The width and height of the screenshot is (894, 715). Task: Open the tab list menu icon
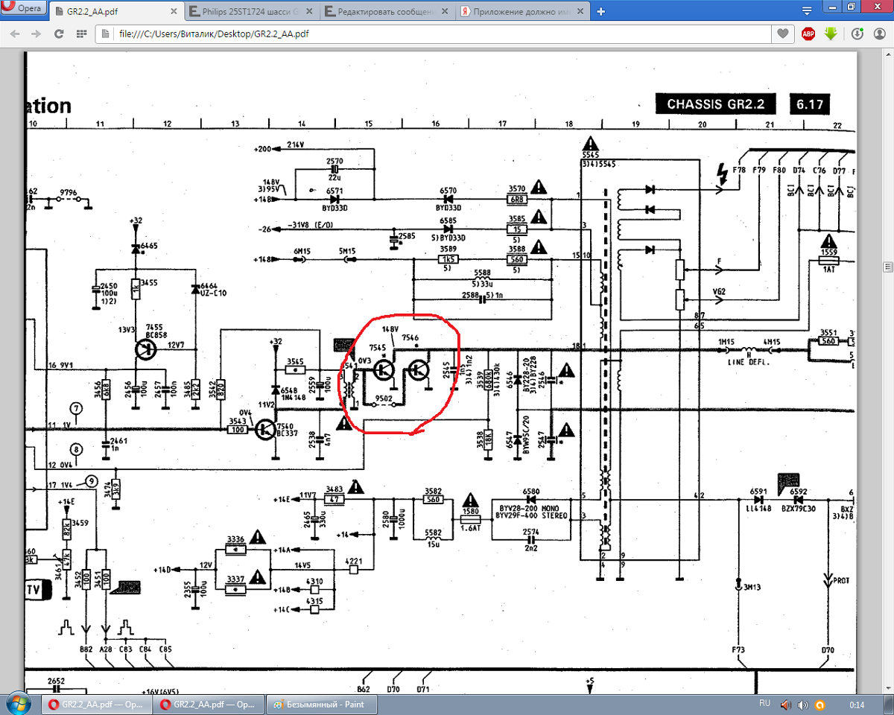pos(807,11)
